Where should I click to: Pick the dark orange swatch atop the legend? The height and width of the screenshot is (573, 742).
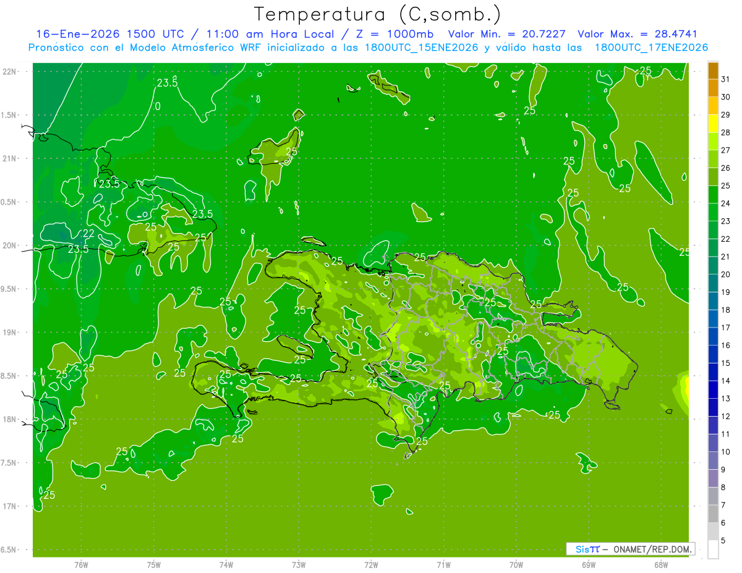[713, 70]
